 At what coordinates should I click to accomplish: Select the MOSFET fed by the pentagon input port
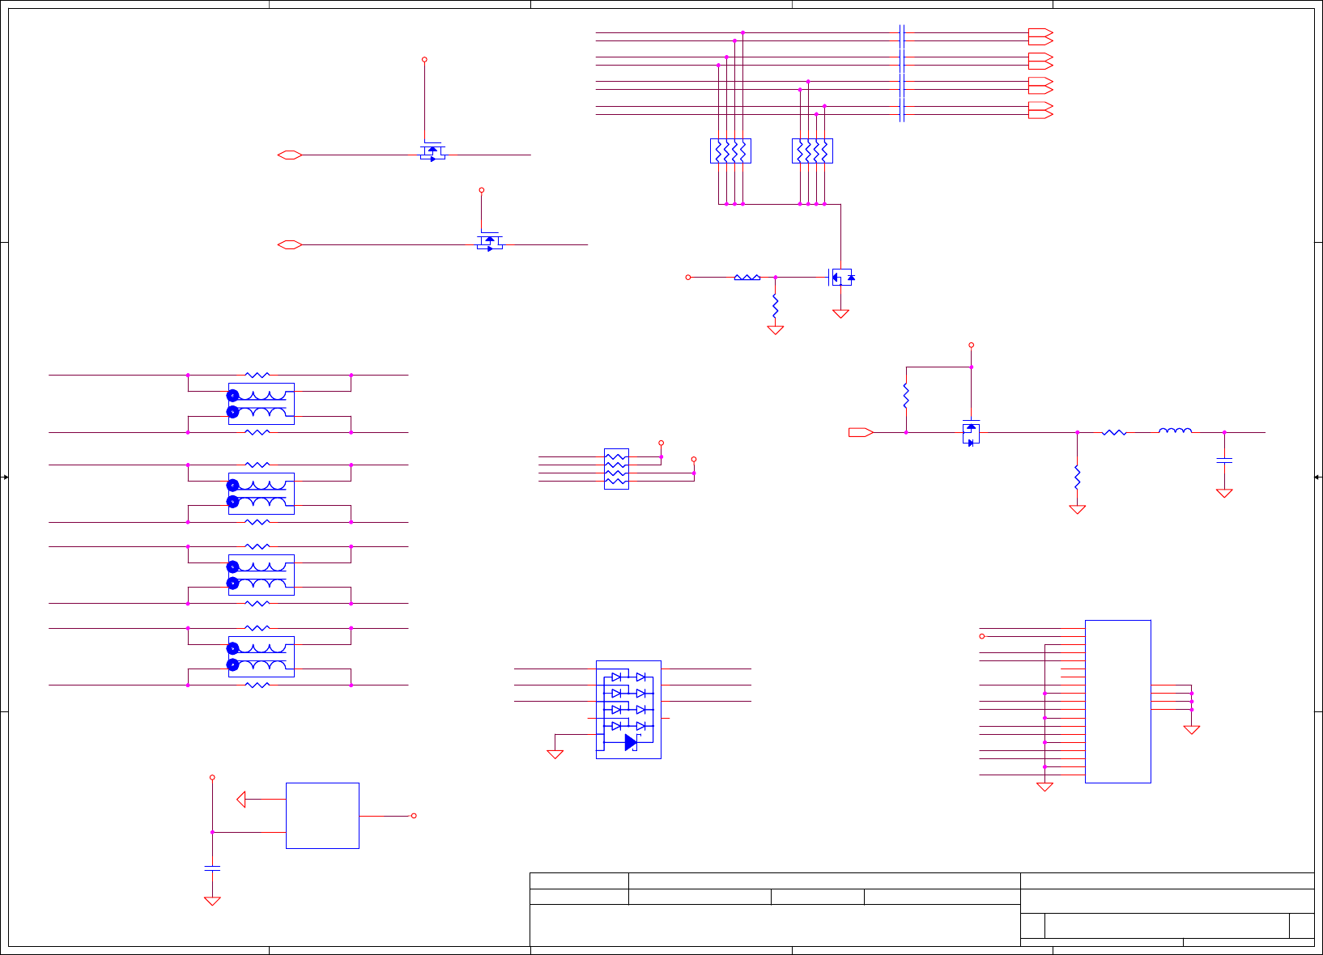click(x=971, y=433)
